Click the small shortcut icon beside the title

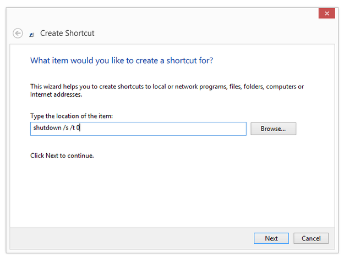click(x=31, y=35)
